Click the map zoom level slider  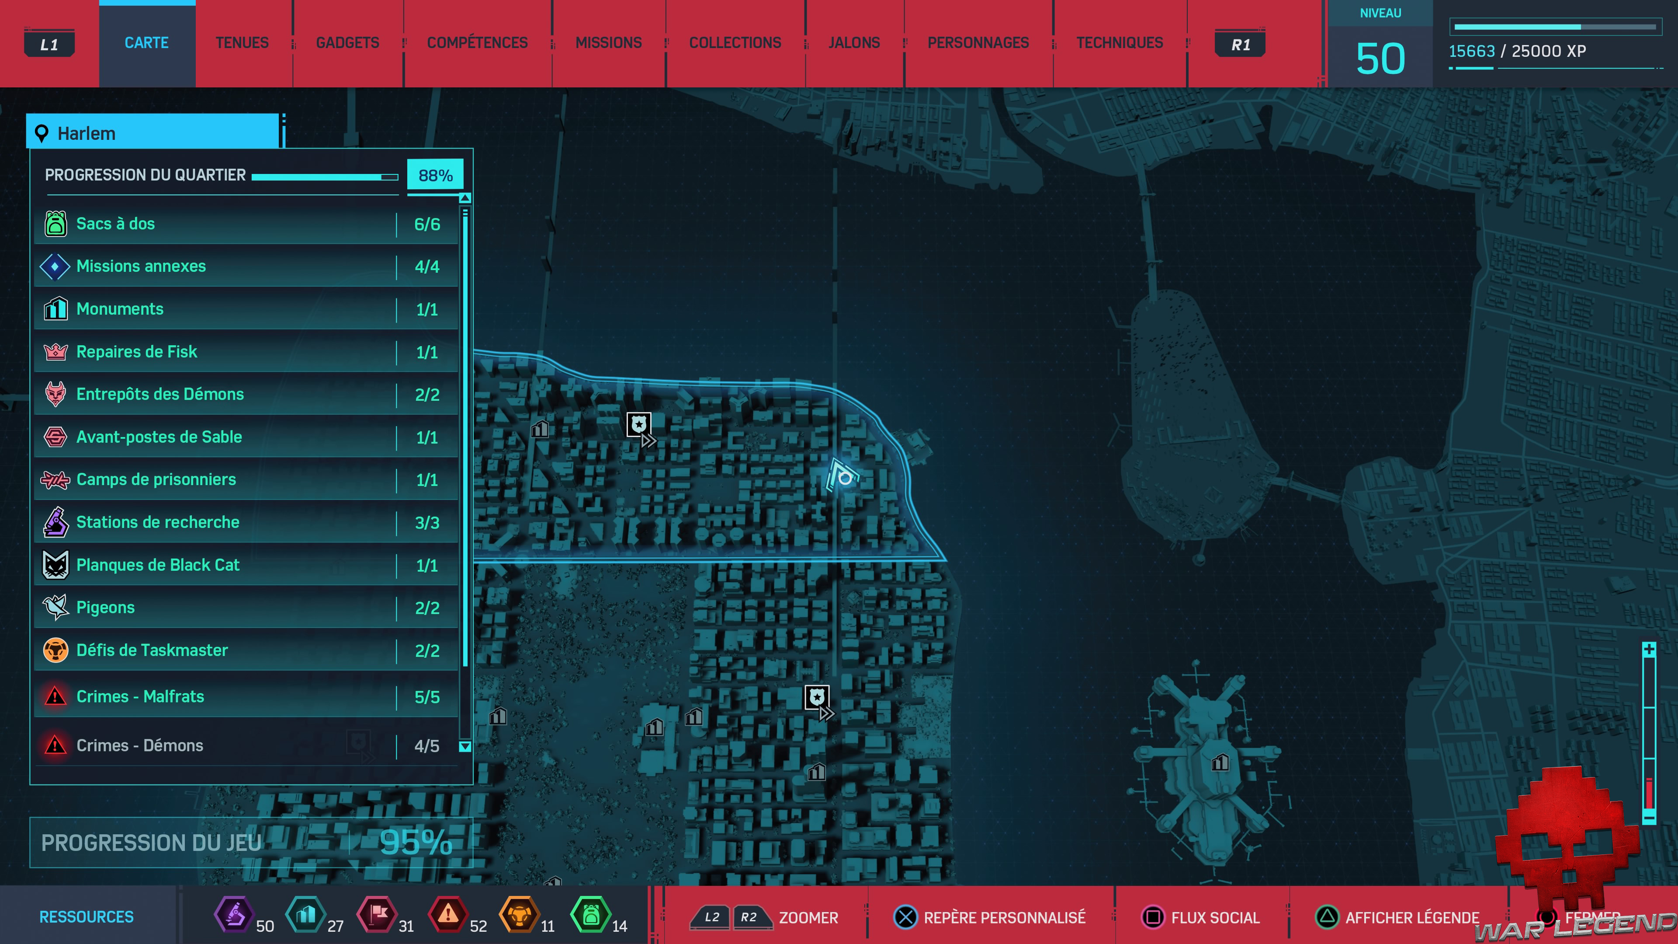click(x=1649, y=733)
